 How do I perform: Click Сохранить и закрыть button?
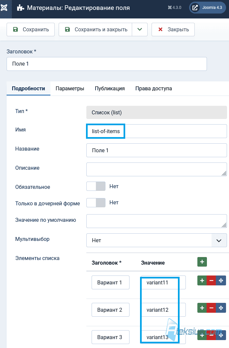point(96,30)
